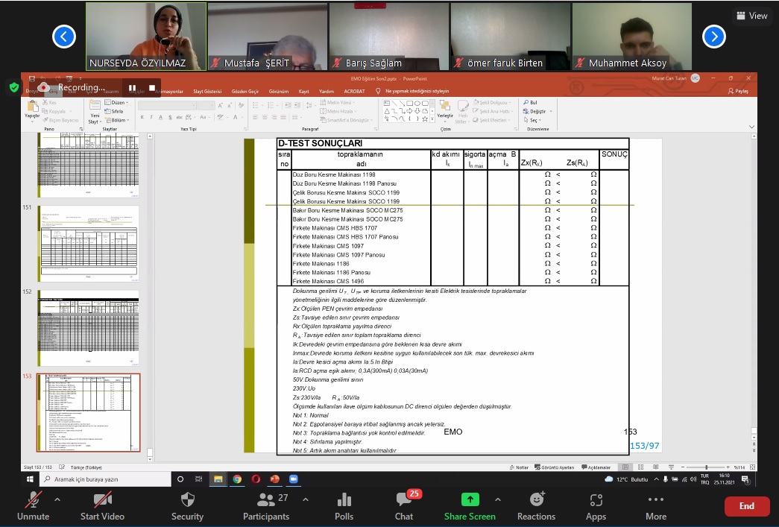Show previous participants with left arrow
The height and width of the screenshot is (527, 779).
[x=64, y=37]
